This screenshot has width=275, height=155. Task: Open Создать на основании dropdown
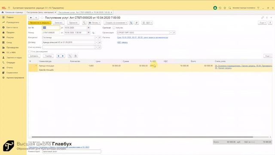click(116, 23)
